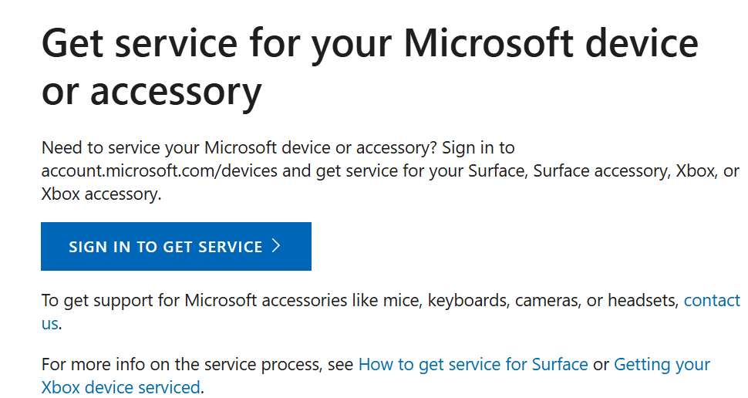Click the account.microsoft.com/devices text
The width and height of the screenshot is (748, 398).
159,170
